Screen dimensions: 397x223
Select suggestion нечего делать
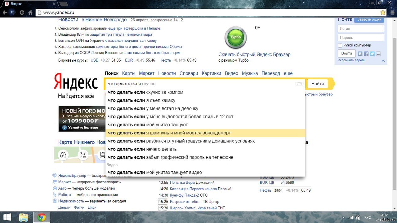pyautogui.click(x=205, y=149)
